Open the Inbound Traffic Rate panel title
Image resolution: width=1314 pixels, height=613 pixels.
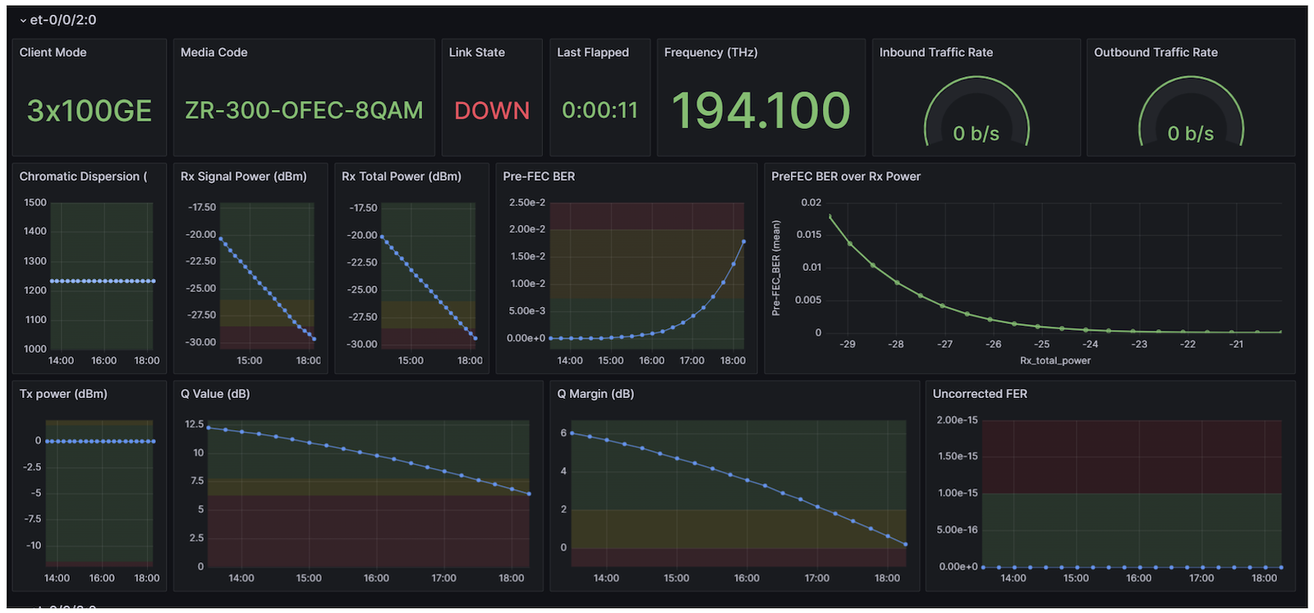click(x=936, y=53)
